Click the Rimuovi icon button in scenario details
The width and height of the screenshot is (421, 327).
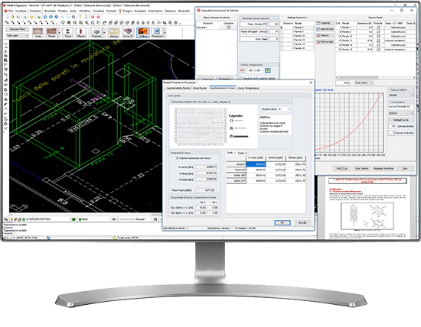point(325,35)
